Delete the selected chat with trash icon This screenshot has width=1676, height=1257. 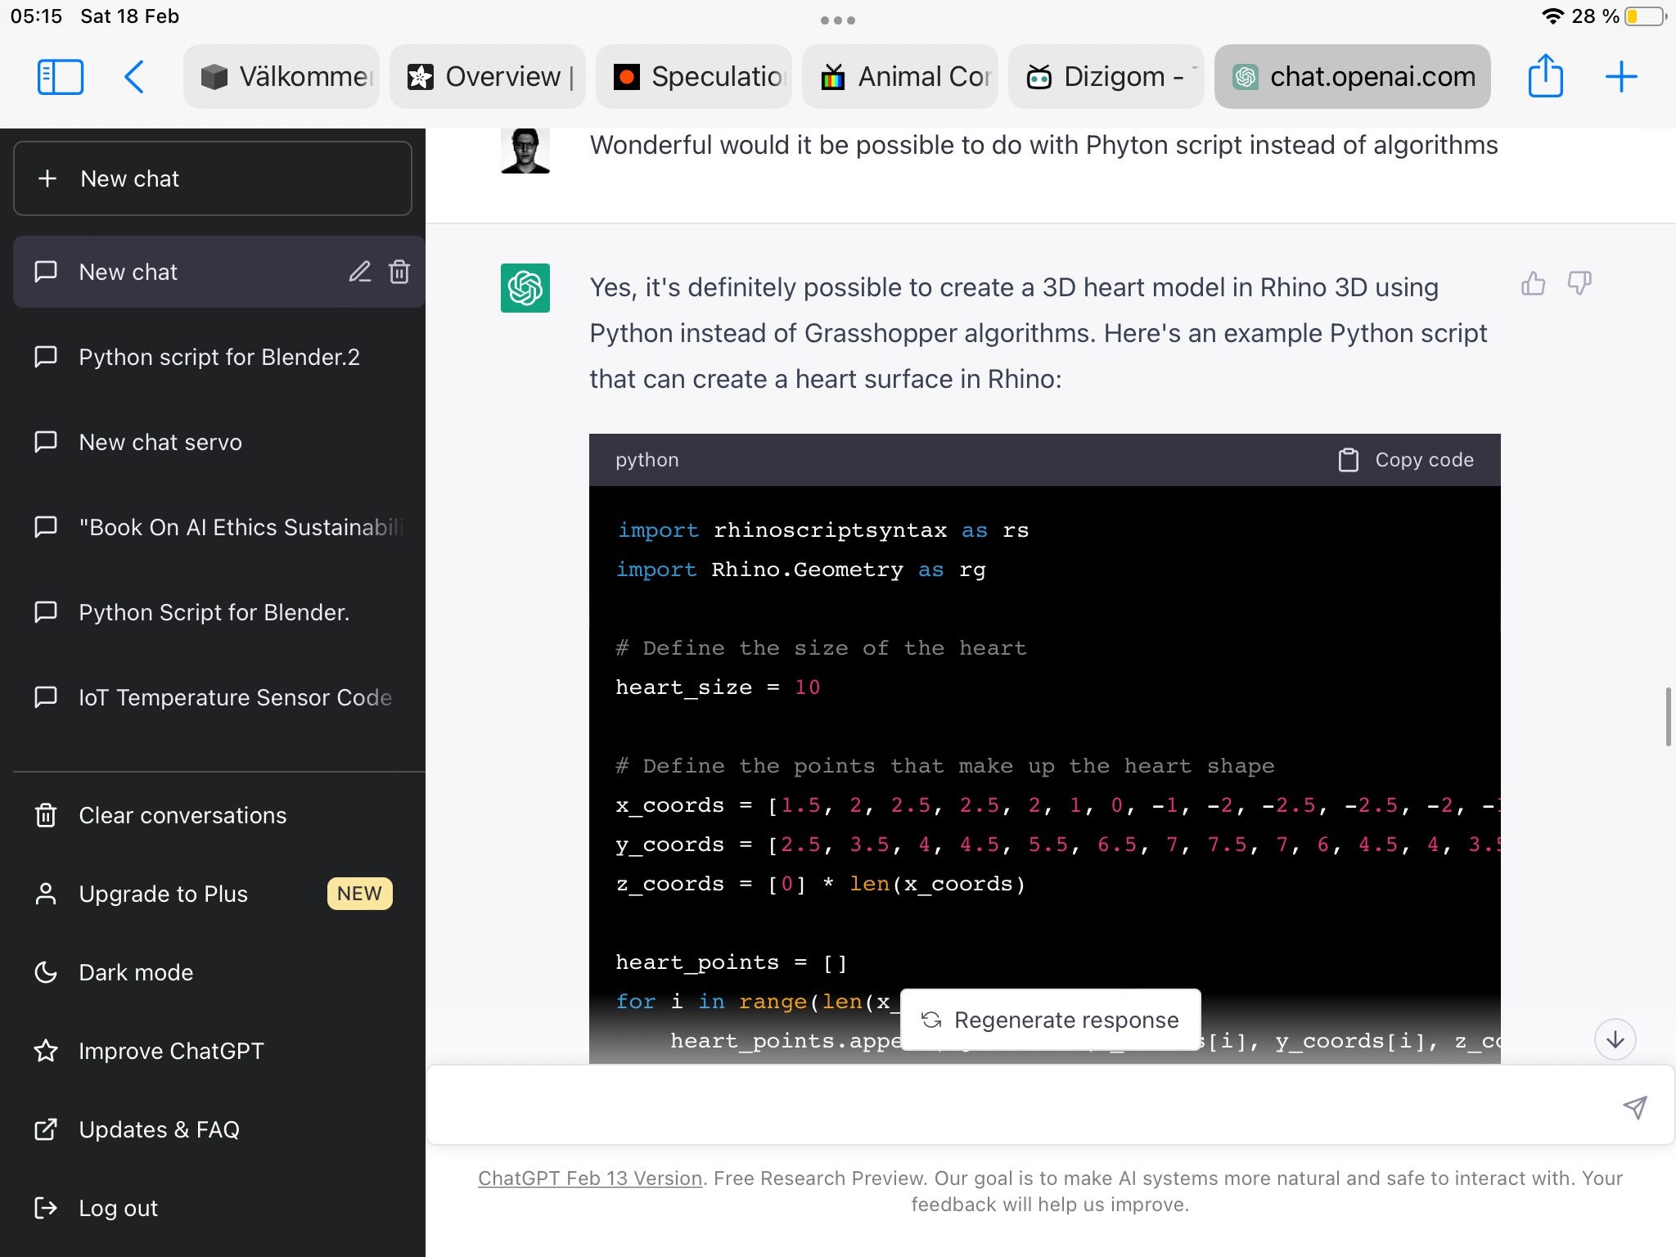[399, 272]
